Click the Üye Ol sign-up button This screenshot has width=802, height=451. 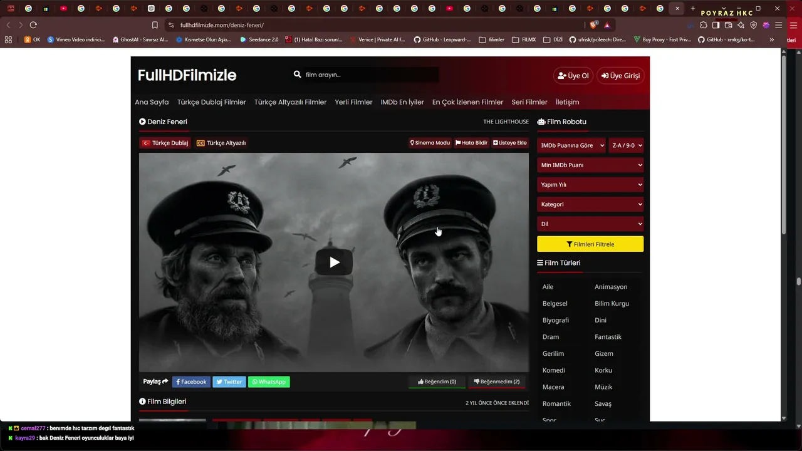coord(573,76)
